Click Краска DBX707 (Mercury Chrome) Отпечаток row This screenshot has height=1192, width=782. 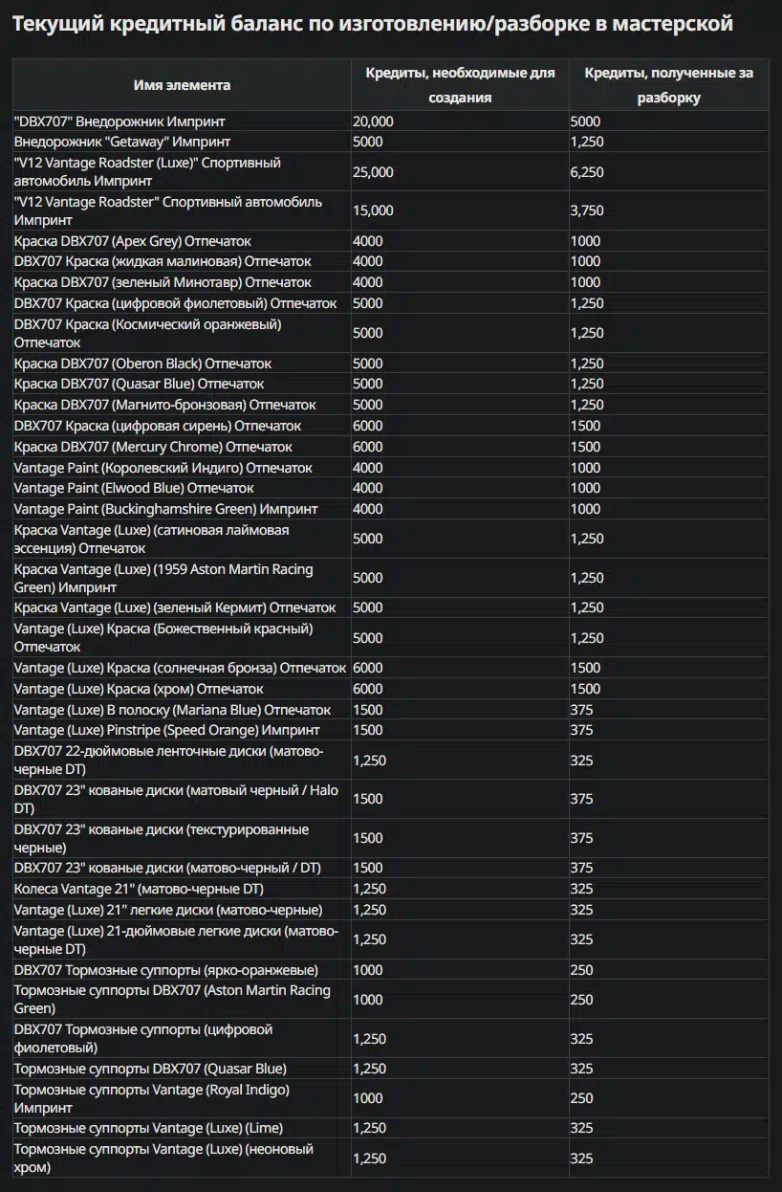point(391,447)
